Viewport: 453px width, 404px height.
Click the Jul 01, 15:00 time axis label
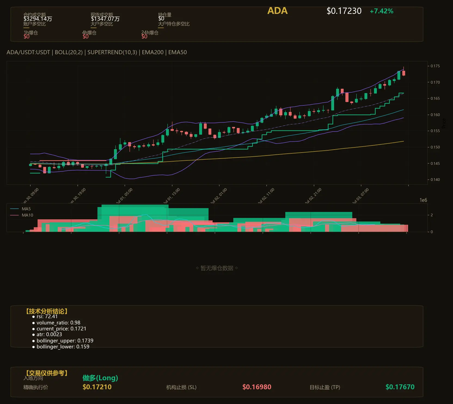coord(172,196)
